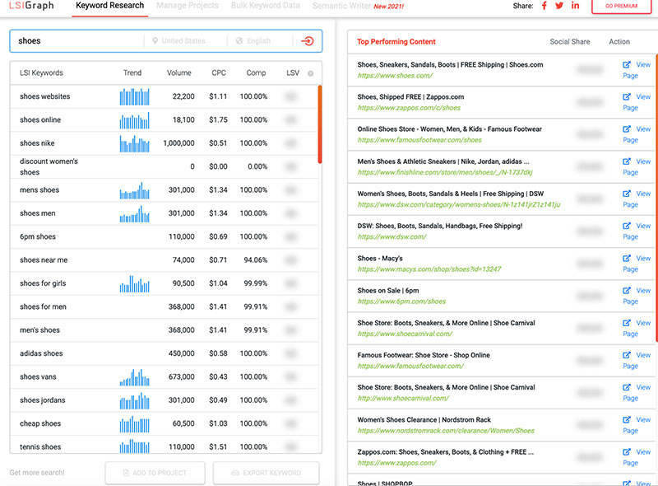
Task: Click the Social Share column header
Action: [x=569, y=42]
